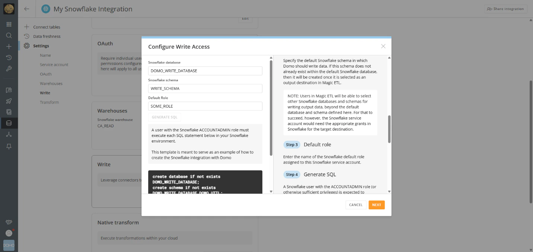Screen dimensions: 533x252
Task: Focus the Snowflake schema input field
Action: [x=205, y=88]
